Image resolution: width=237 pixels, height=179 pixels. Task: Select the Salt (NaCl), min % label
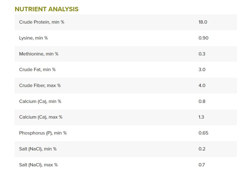[x=38, y=149]
